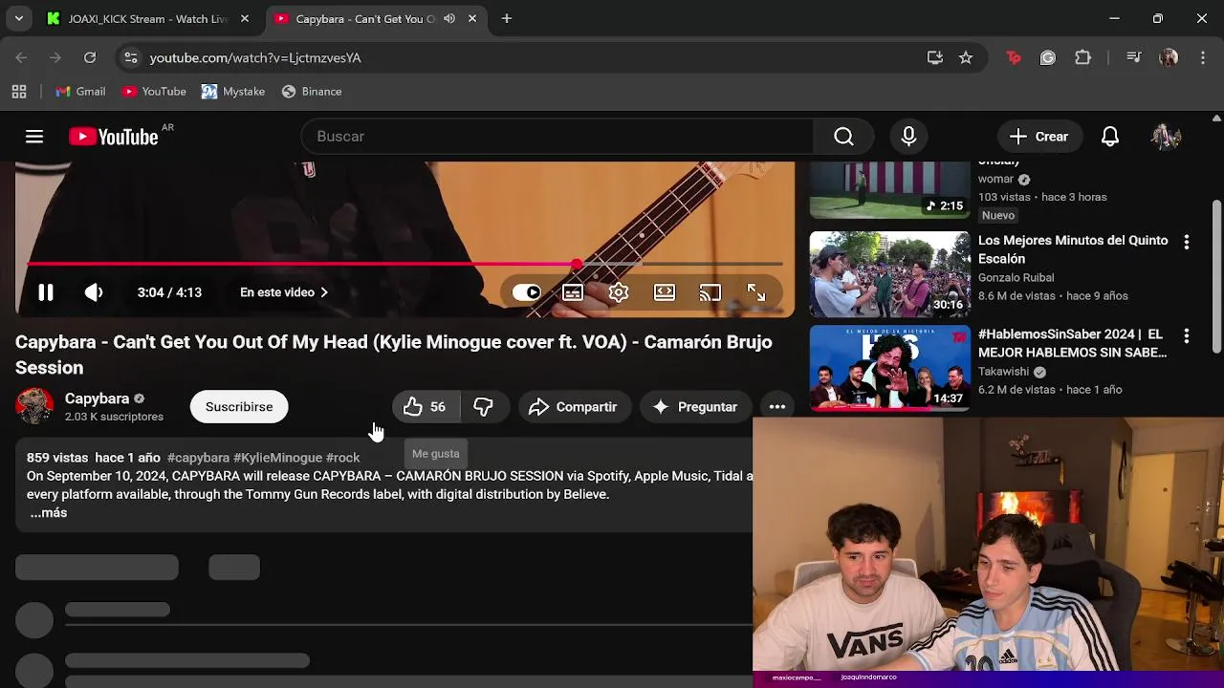
Task: Click Takawishi channel name
Action: click(x=1003, y=372)
